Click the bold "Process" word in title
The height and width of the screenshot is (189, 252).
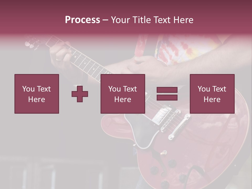(x=82, y=20)
